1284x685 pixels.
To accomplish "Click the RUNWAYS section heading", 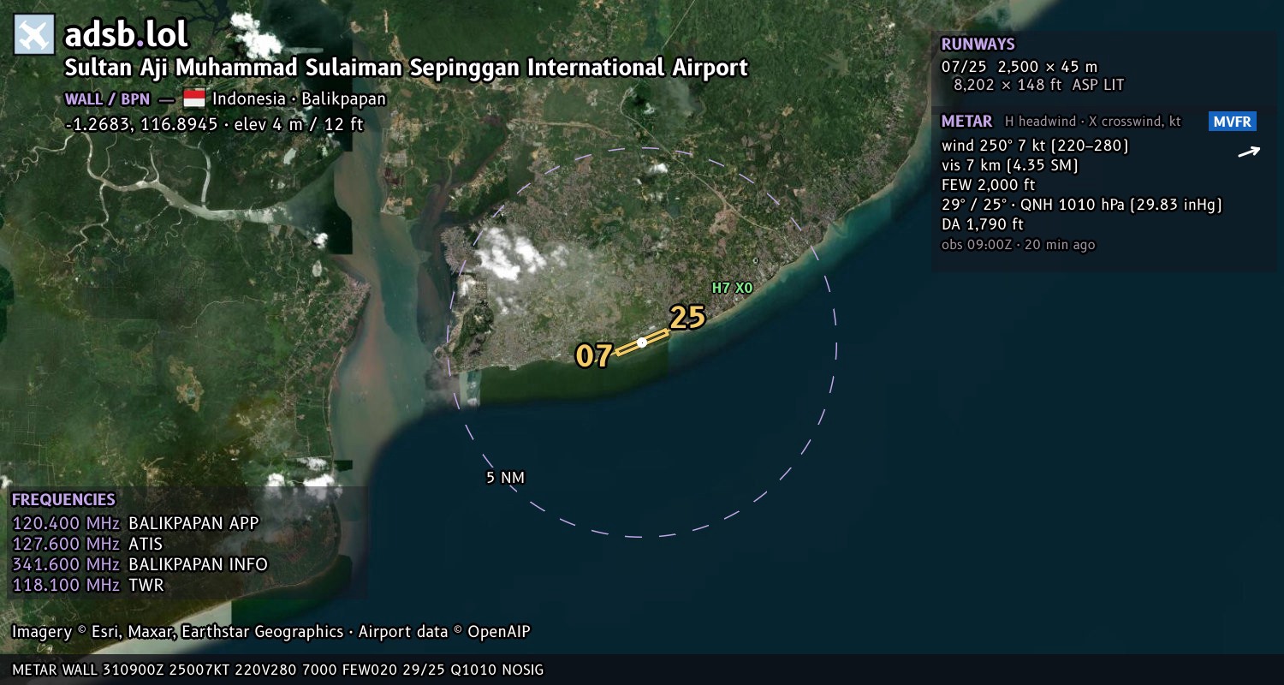I will pyautogui.click(x=978, y=45).
